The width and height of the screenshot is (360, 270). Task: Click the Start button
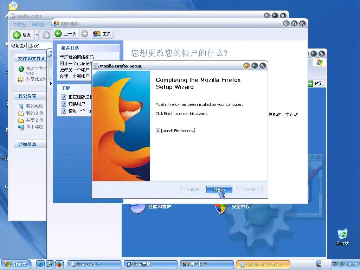(x=16, y=264)
